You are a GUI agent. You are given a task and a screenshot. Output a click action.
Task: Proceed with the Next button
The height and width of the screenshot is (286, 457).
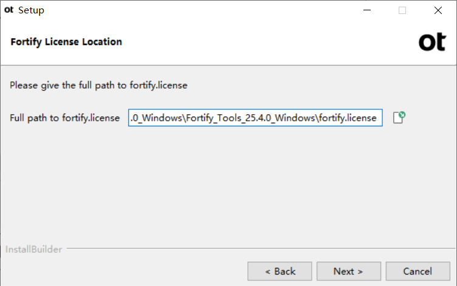349,271
